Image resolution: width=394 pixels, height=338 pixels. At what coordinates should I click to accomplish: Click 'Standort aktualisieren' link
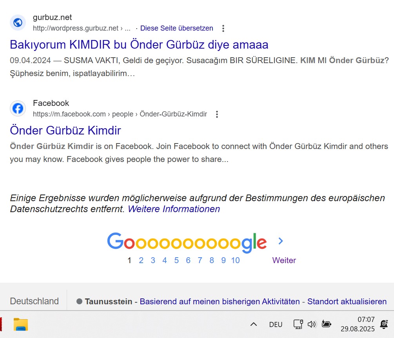tap(347, 301)
